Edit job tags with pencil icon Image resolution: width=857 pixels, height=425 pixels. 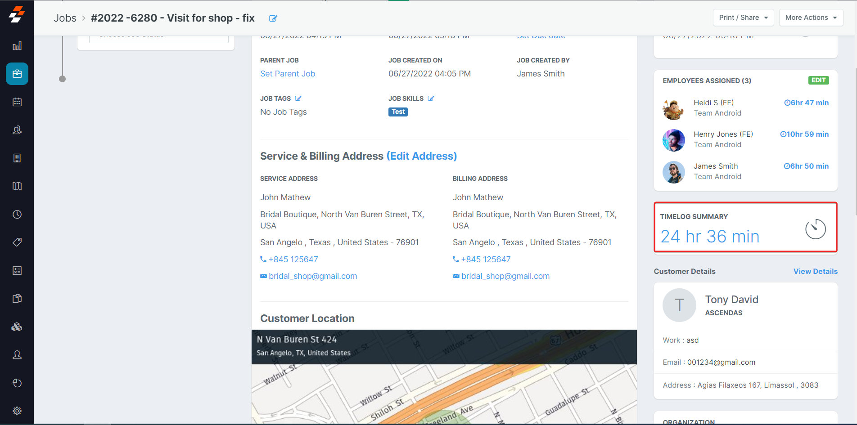pos(298,98)
